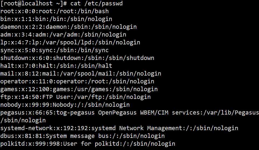Select the polkitd user line
Image resolution: width=259 pixels, height=150 pixels.
tap(88, 144)
